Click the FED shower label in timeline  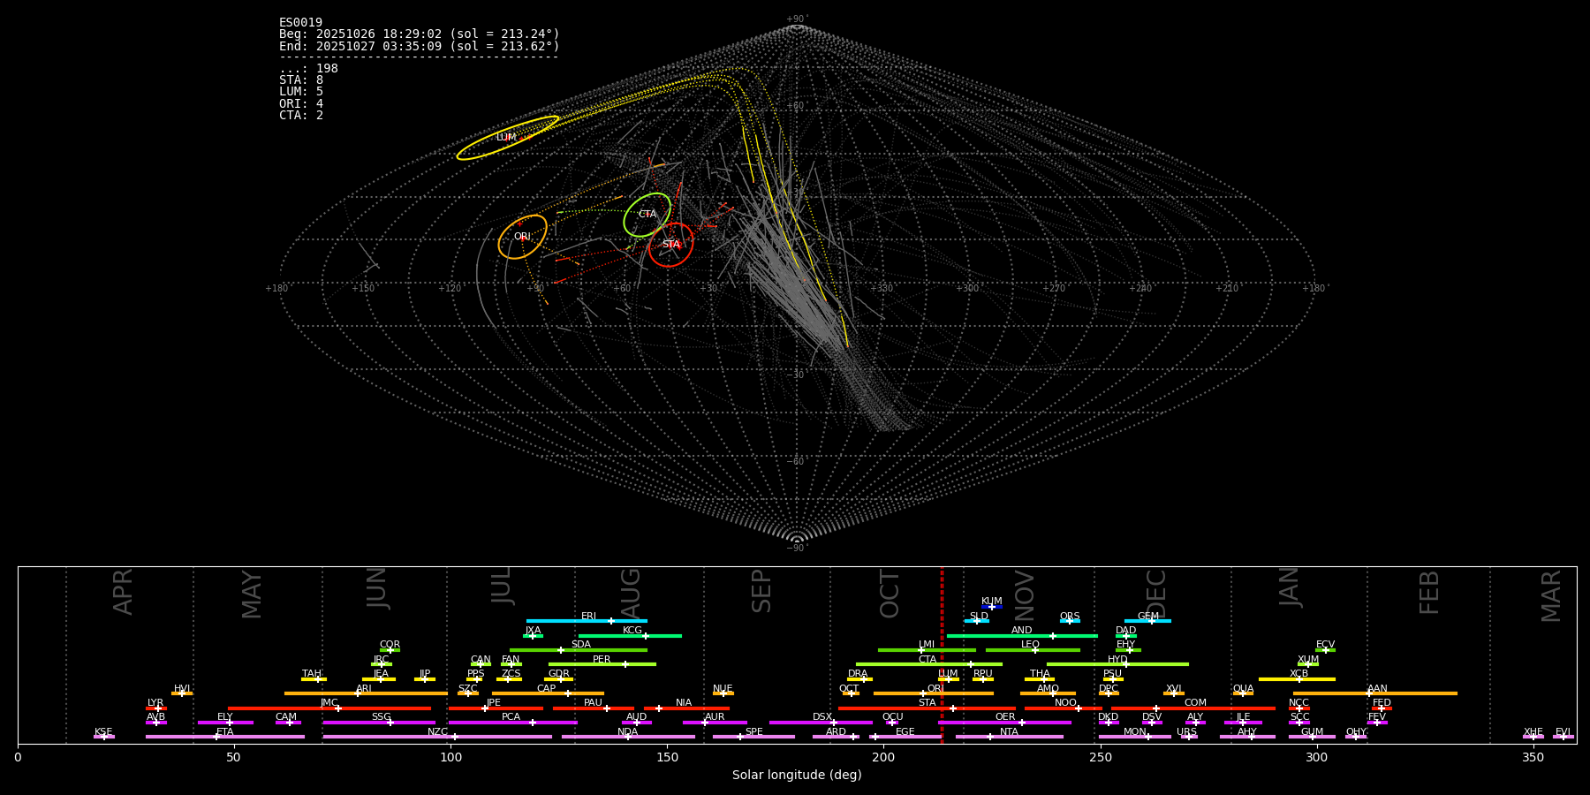tap(1382, 703)
